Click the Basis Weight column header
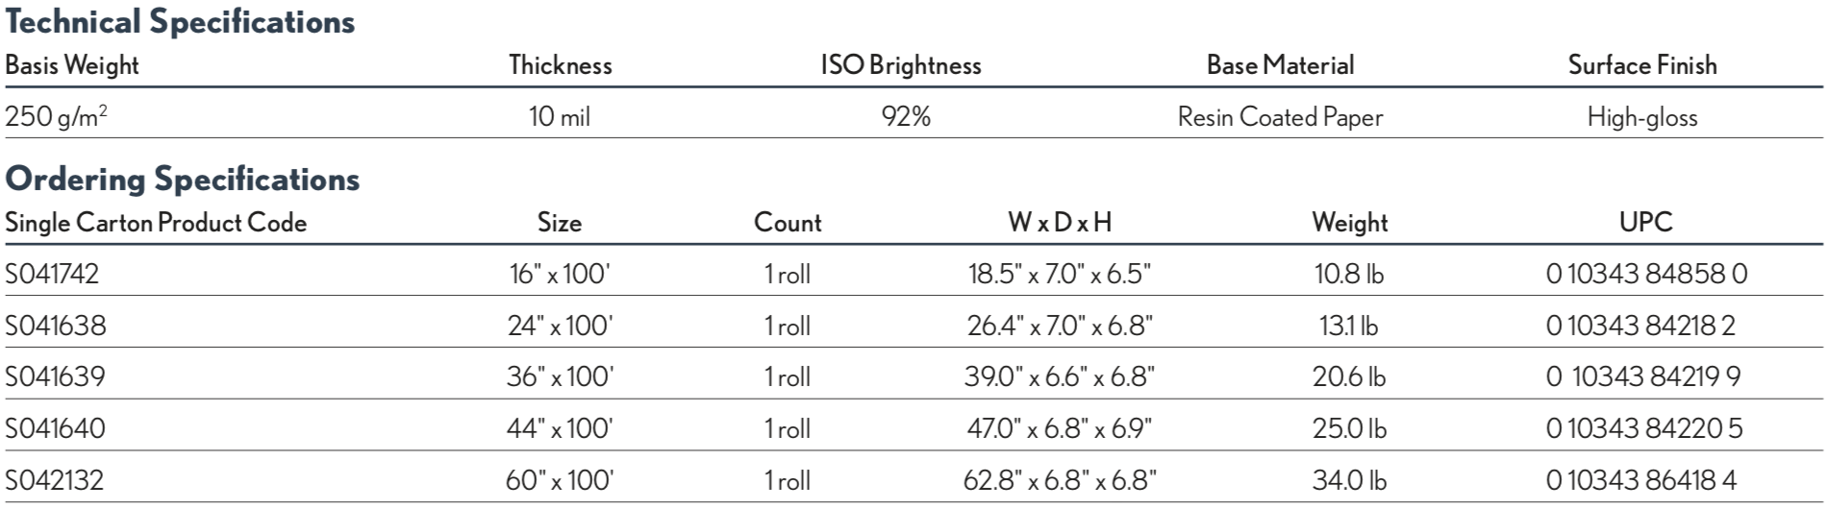 [x=72, y=65]
